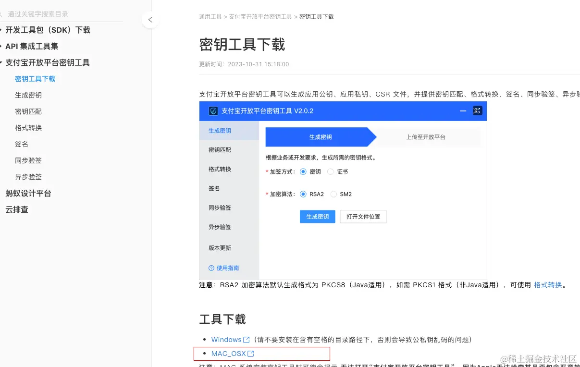Click the 上传至开放平台 step
The width and height of the screenshot is (580, 367).
[x=426, y=137]
